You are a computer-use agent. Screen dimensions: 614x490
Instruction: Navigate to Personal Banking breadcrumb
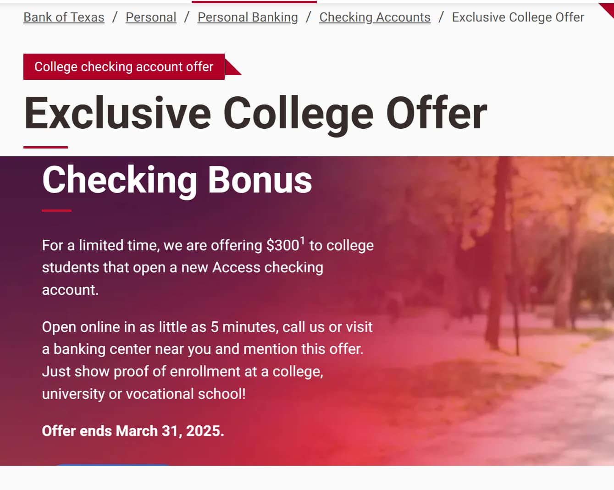pos(248,17)
